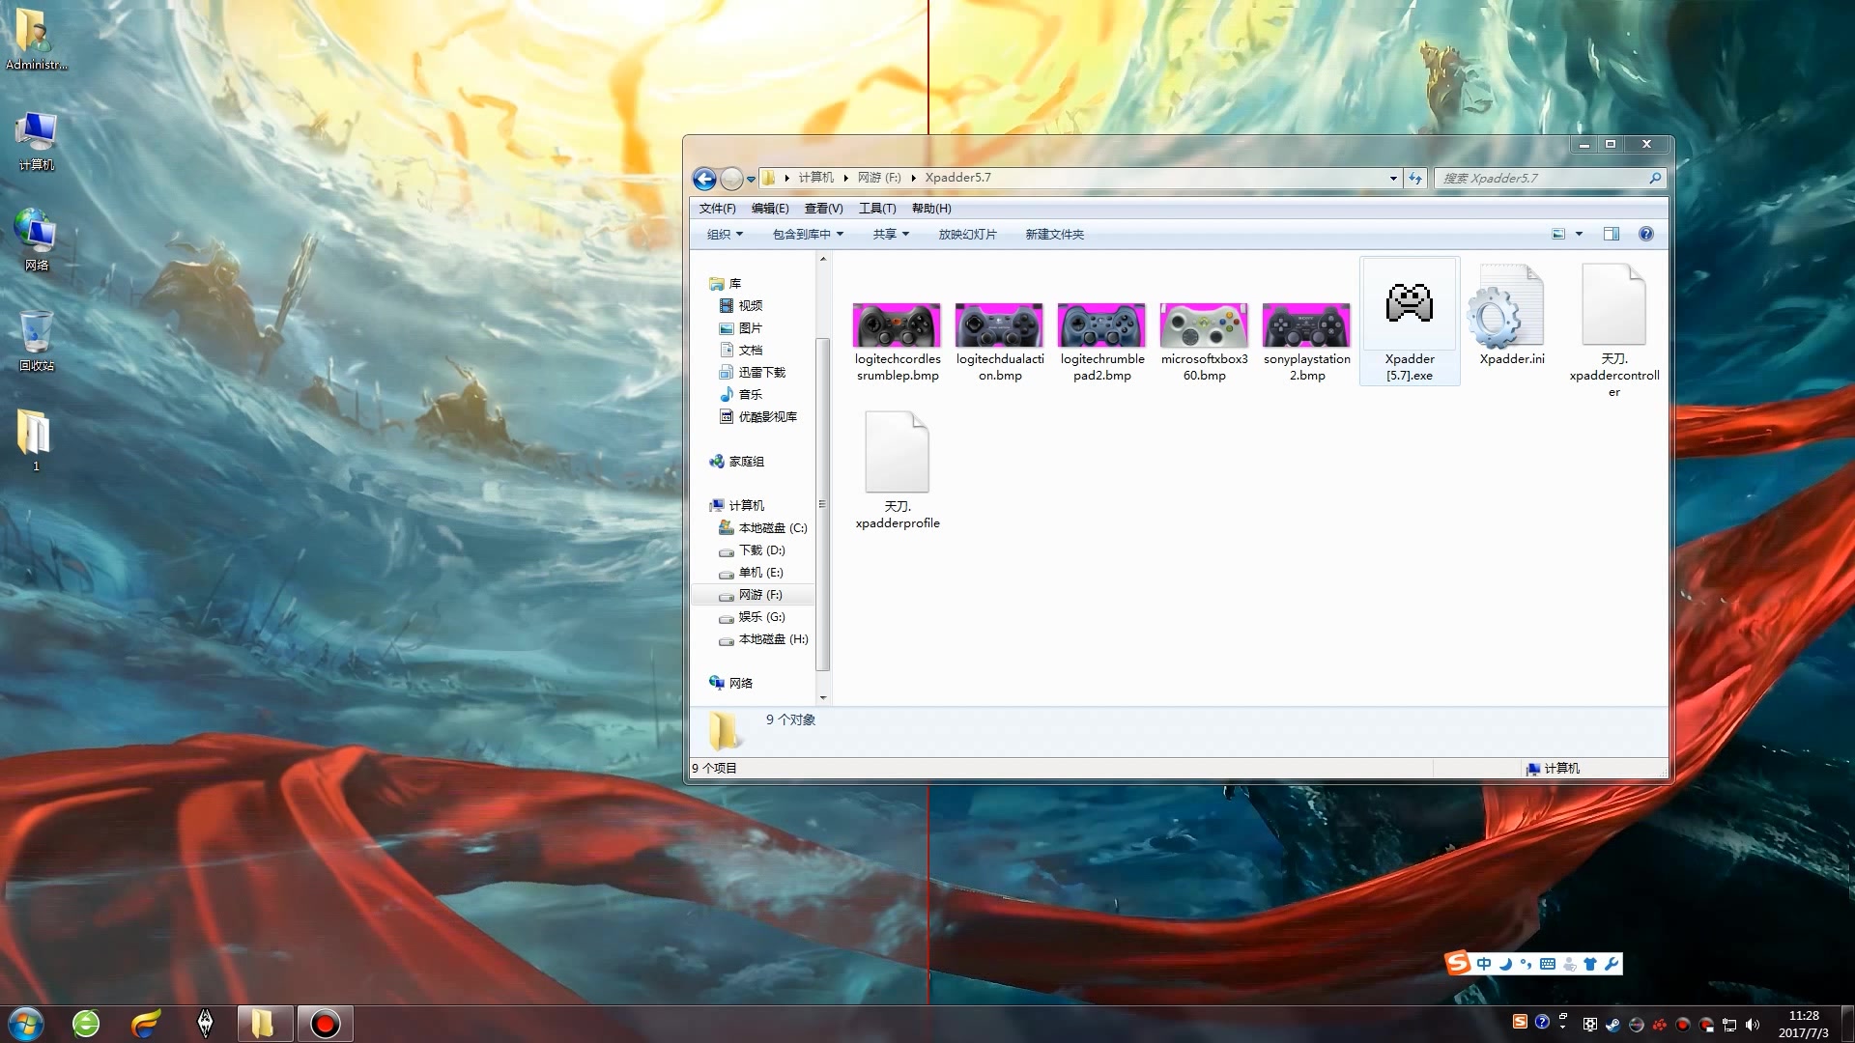Select 下载 (D:) drive
The image size is (1855, 1043).
753,550
